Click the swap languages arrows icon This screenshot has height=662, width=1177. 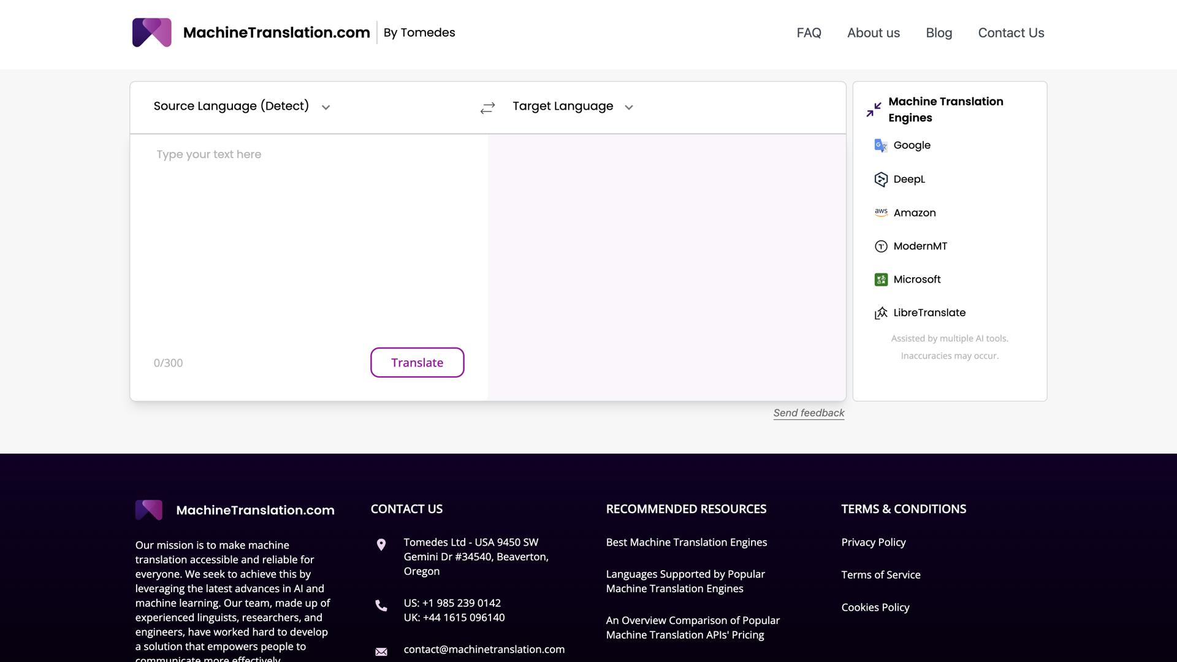pos(487,107)
